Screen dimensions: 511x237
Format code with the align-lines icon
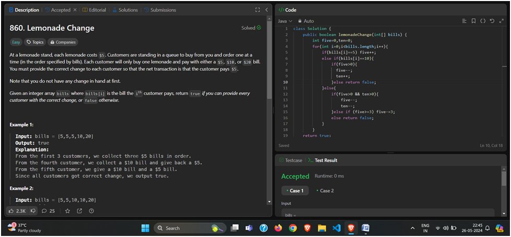click(465, 21)
